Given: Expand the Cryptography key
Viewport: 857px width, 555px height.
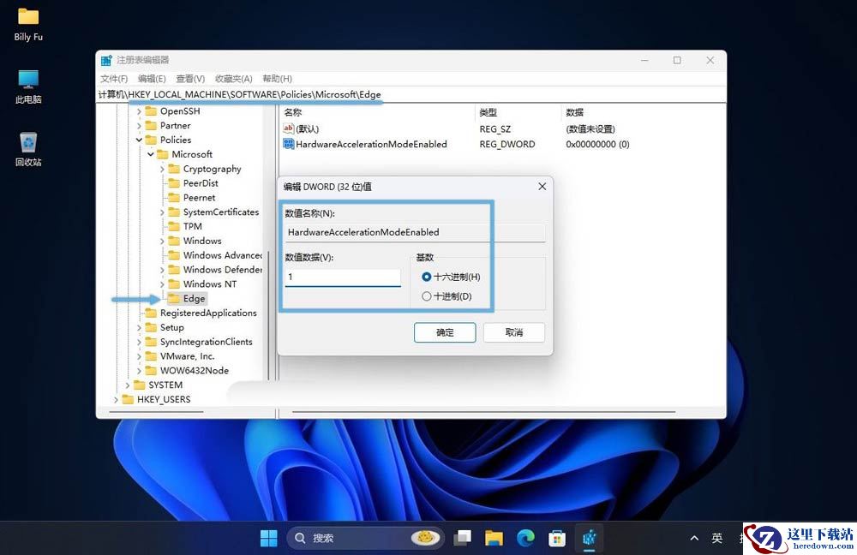Looking at the screenshot, I should pyautogui.click(x=162, y=170).
